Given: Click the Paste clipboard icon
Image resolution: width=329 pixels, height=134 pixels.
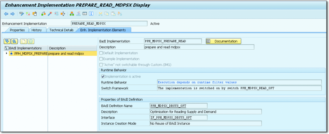Looking at the screenshot, I should pos(113,14).
